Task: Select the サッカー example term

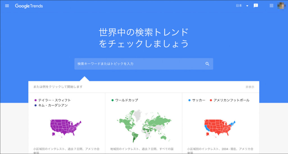Action: tap(199, 100)
